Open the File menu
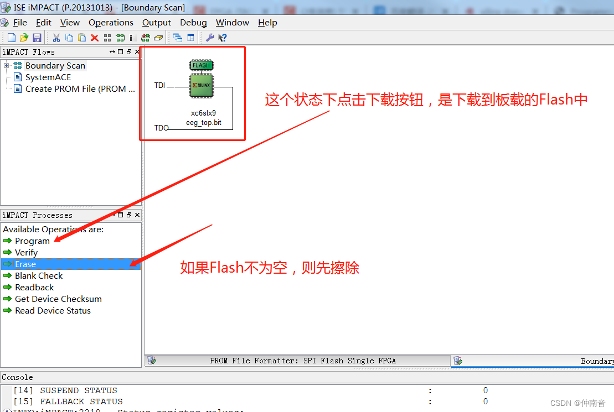 pyautogui.click(x=20, y=23)
